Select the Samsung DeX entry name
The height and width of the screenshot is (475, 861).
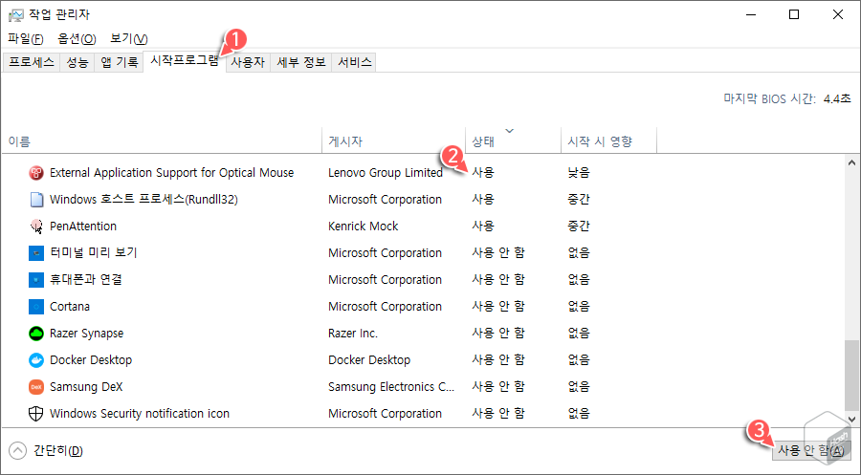coord(86,387)
